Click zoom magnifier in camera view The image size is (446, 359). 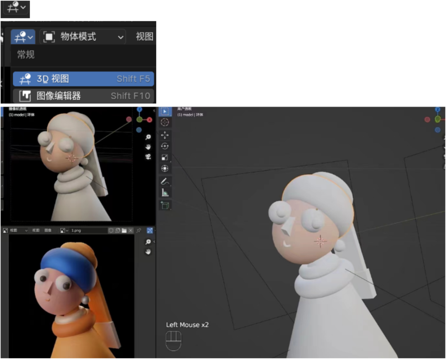pyautogui.click(x=148, y=137)
